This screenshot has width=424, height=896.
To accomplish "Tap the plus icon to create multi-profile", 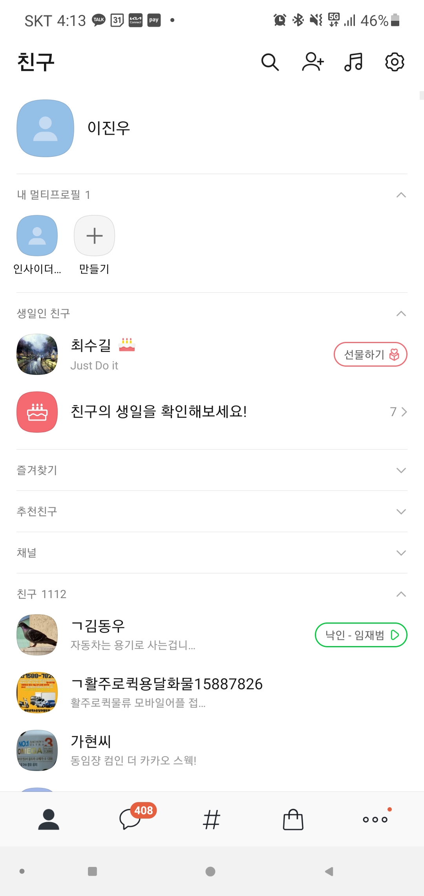I will [94, 236].
